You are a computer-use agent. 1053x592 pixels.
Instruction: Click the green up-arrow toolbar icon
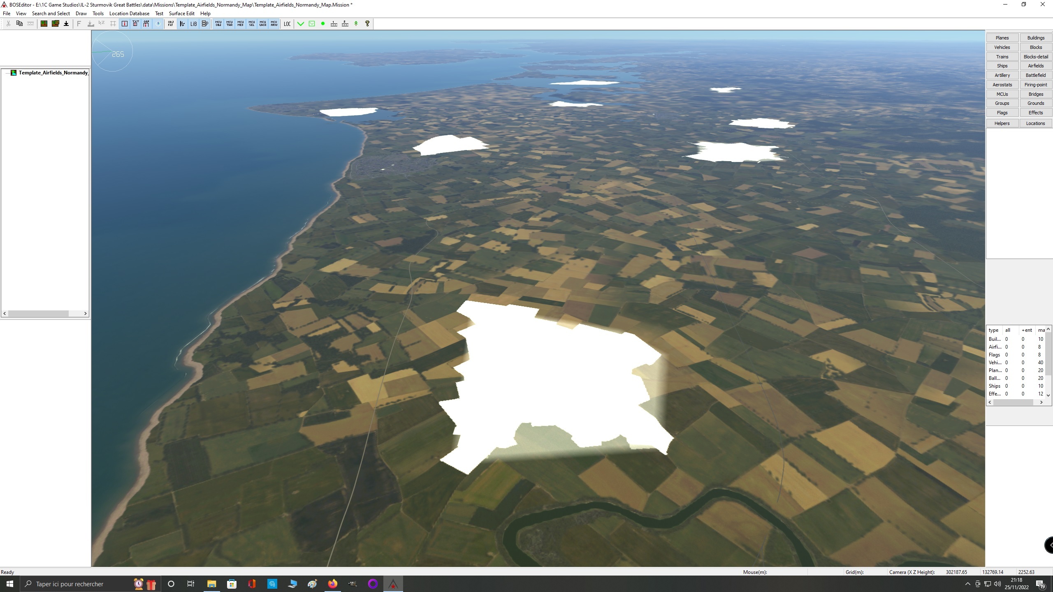(x=356, y=23)
